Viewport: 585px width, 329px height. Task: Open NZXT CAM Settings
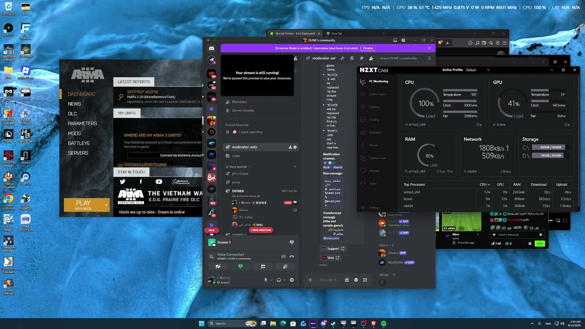click(x=370, y=207)
